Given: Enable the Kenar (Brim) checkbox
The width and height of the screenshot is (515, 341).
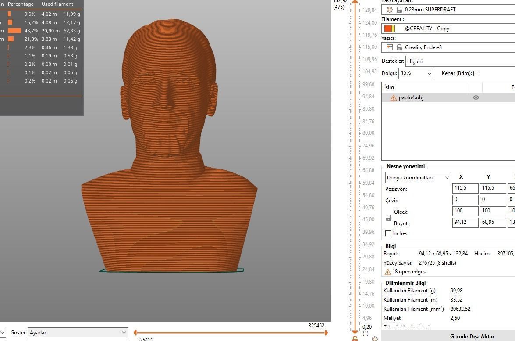Looking at the screenshot, I should (x=476, y=73).
